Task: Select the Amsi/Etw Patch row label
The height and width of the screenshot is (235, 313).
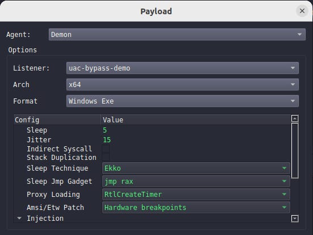Action: point(55,208)
